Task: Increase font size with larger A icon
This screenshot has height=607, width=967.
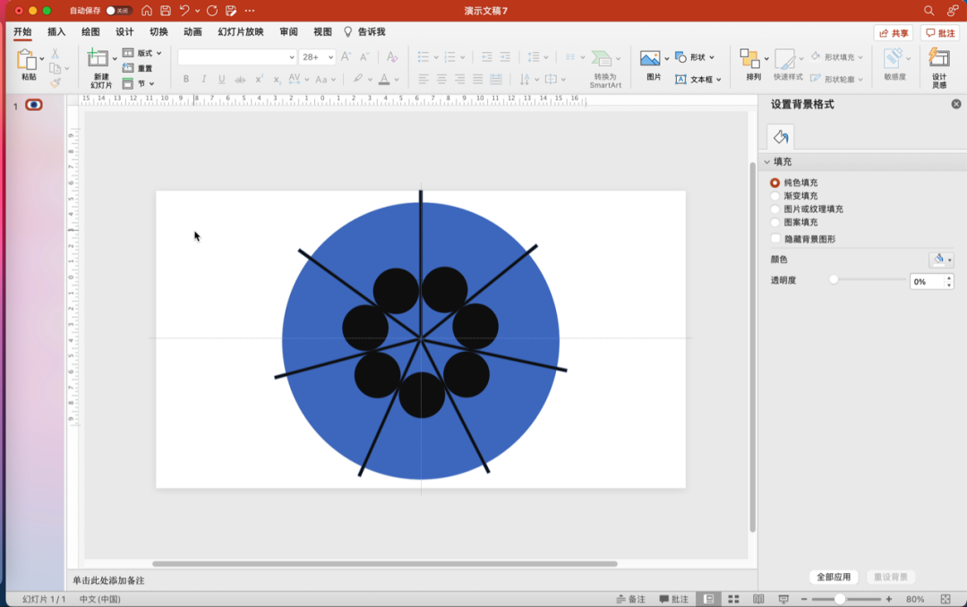Action: [346, 56]
